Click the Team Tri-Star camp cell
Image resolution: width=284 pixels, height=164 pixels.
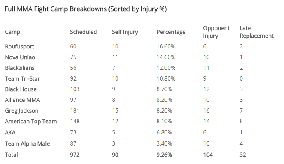pos(22,78)
